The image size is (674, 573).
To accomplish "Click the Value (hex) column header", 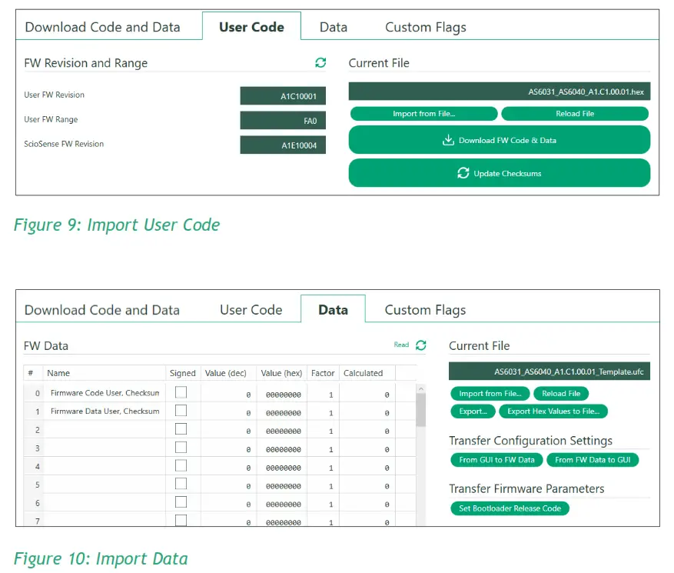I will click(x=281, y=373).
